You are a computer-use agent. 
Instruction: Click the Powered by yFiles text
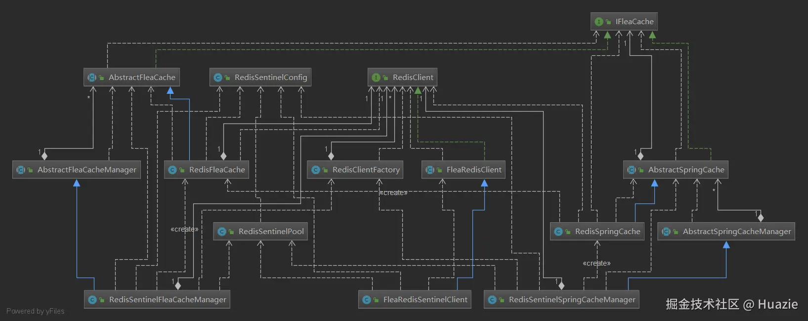coord(36,311)
